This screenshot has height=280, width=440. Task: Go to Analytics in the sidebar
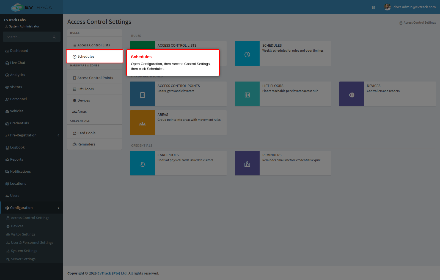32,75
